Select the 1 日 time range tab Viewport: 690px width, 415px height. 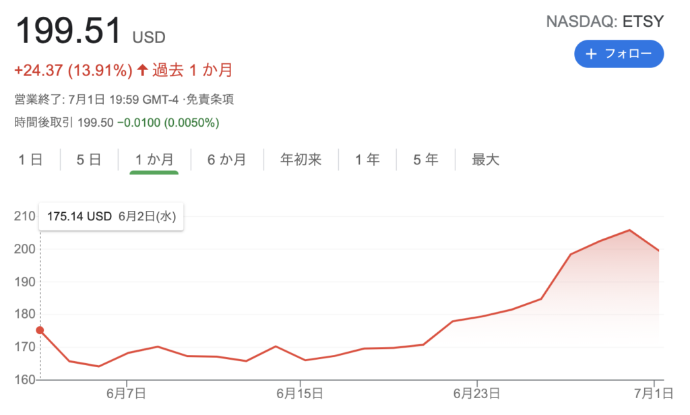tap(30, 160)
